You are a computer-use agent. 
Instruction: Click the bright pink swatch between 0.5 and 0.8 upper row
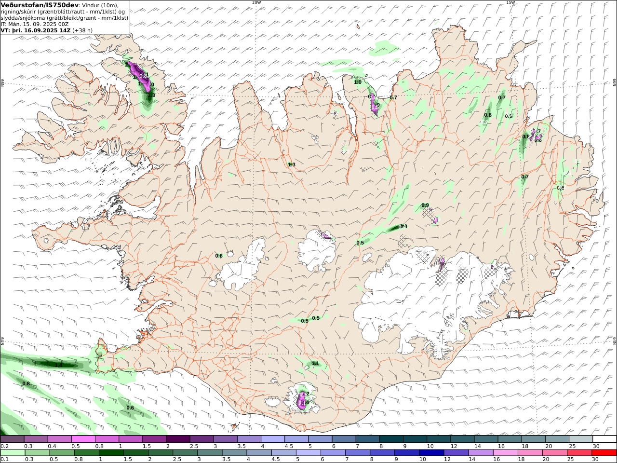(83, 439)
